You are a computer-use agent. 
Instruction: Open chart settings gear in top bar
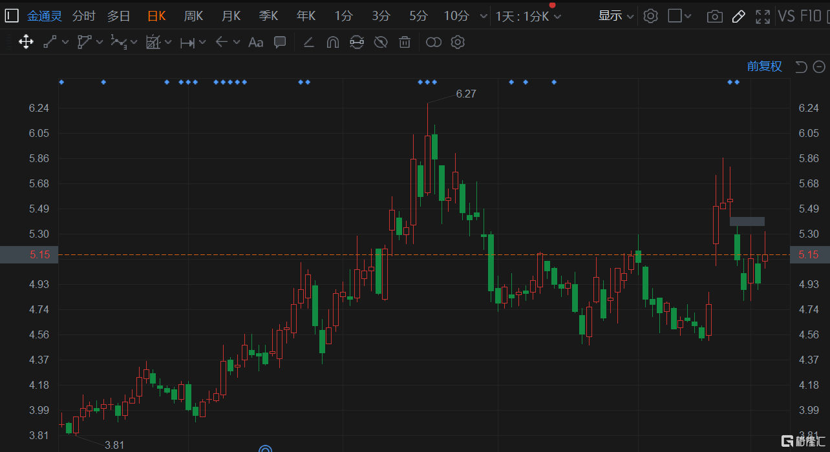(x=651, y=16)
